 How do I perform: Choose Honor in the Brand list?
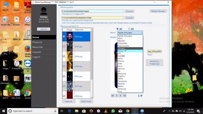click(x=130, y=51)
